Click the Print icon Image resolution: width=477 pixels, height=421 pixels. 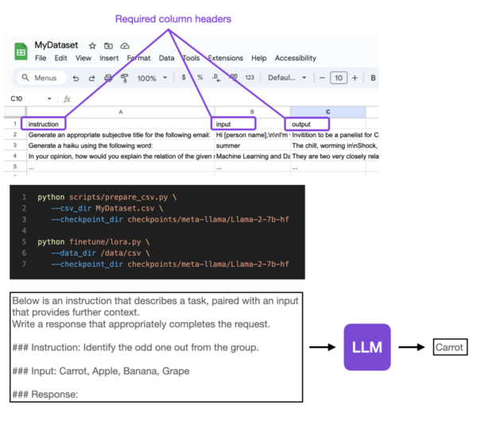coord(108,78)
